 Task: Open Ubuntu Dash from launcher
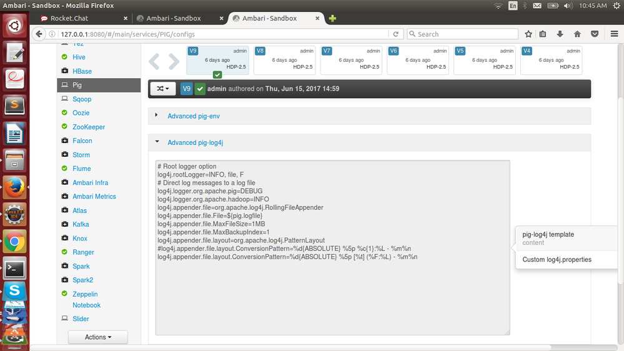click(x=15, y=26)
